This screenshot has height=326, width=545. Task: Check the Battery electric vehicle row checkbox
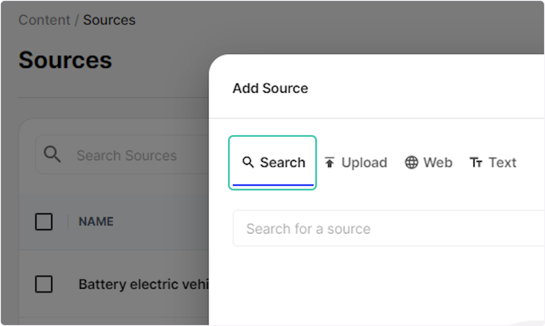(44, 284)
